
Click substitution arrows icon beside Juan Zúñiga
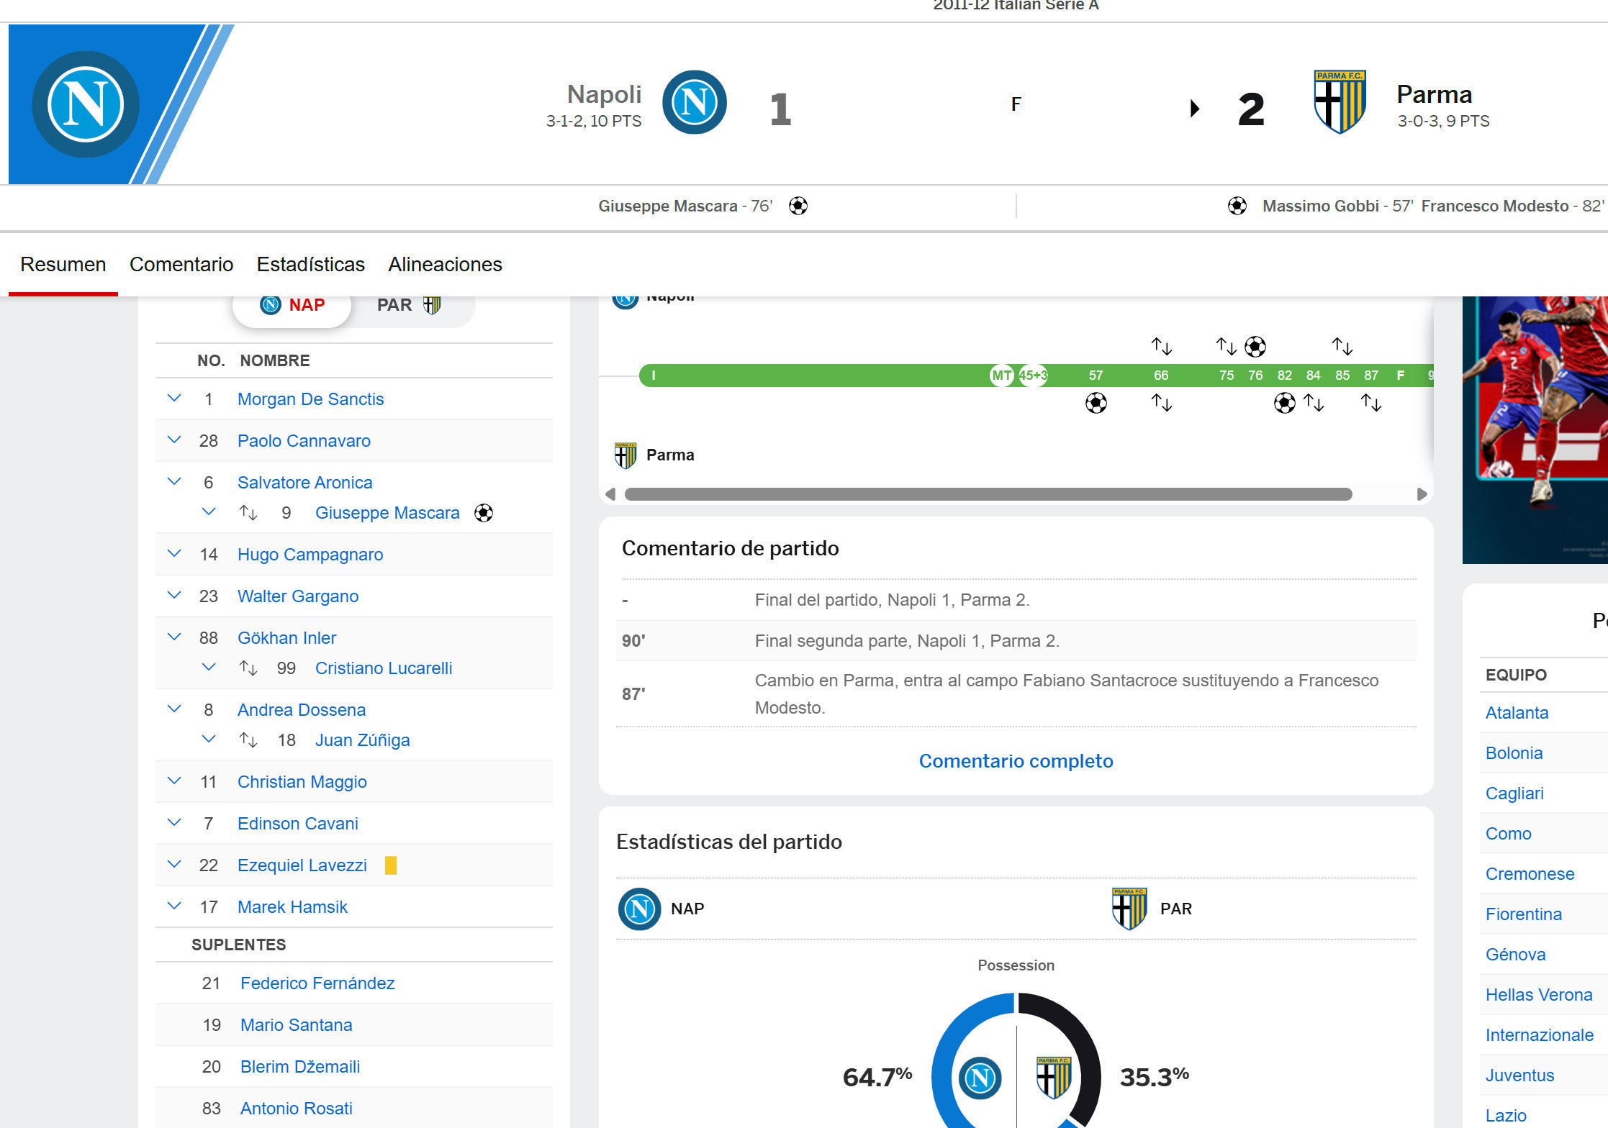248,740
